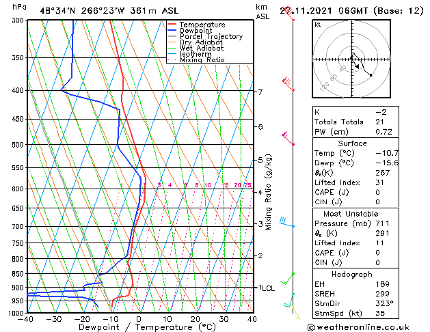Click the 'Dry Adiabat' legend entry

tap(201, 42)
